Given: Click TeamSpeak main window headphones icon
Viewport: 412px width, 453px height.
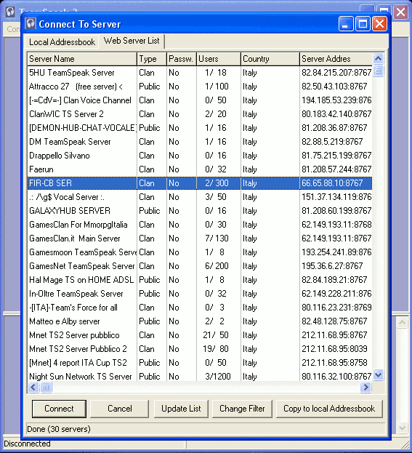Looking at the screenshot, I should [10, 12].
